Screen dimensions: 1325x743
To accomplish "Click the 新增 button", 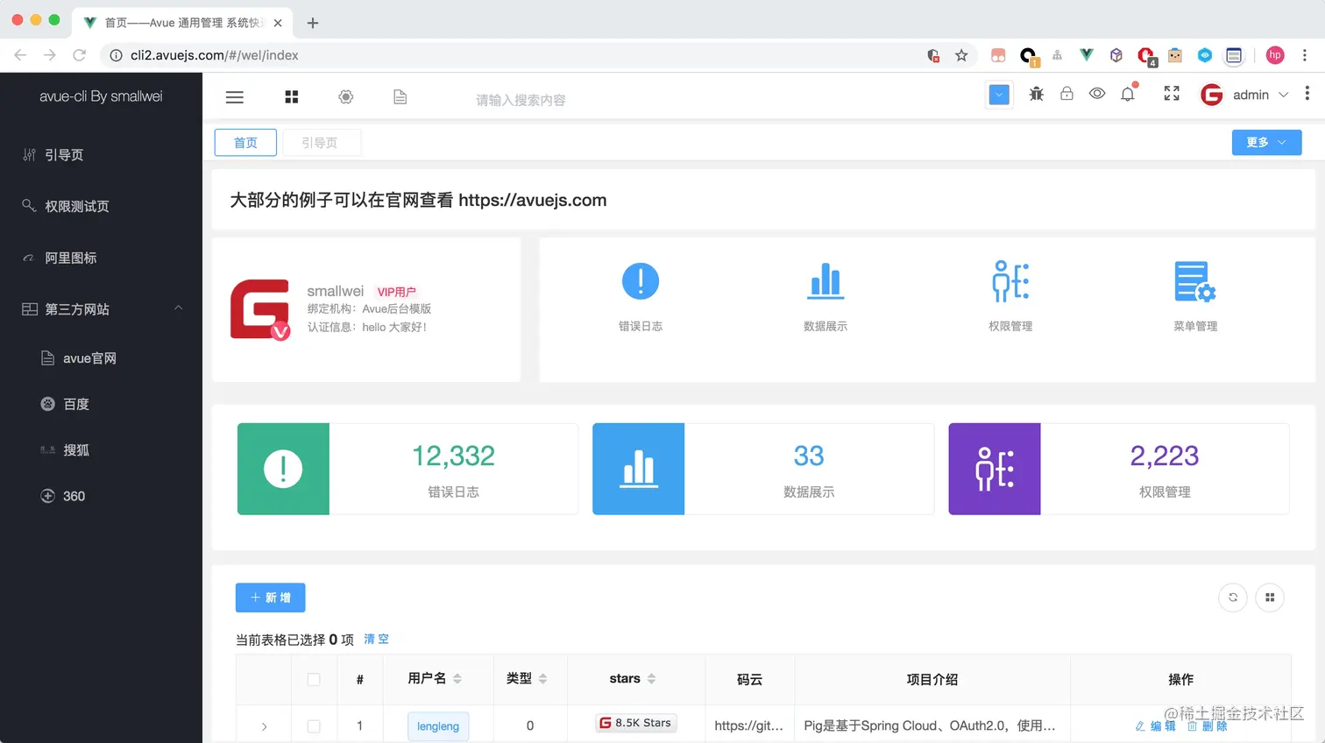I will point(271,598).
